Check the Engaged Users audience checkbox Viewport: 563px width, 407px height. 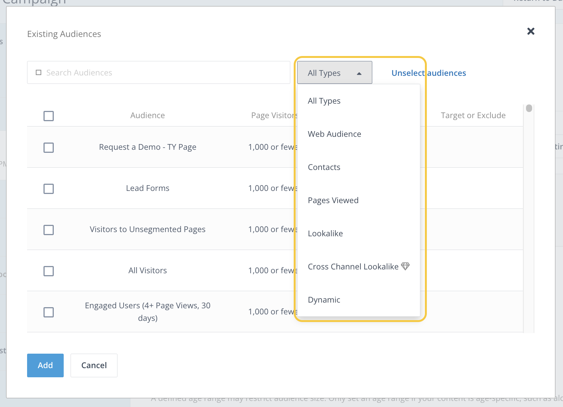tap(48, 312)
